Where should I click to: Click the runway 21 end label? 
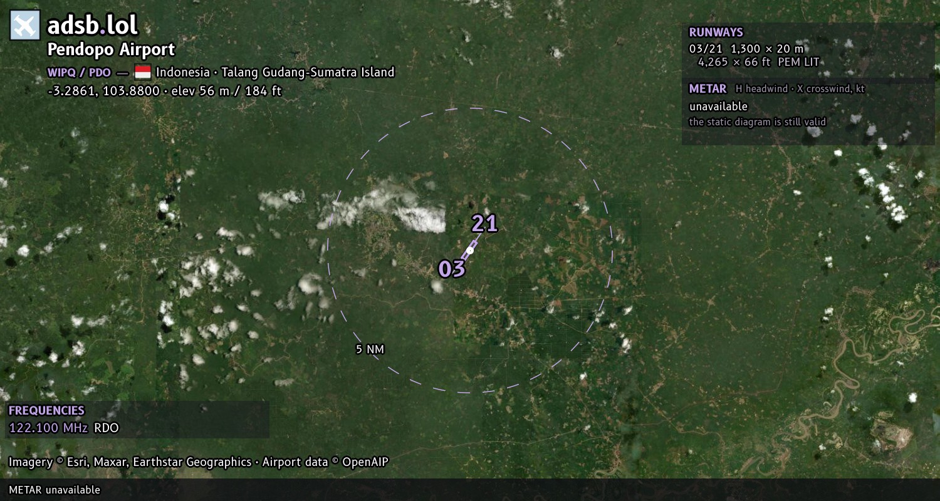(484, 224)
